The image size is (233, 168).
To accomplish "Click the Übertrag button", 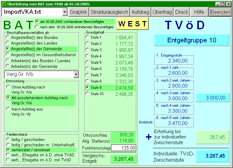I will pos(162,12).
